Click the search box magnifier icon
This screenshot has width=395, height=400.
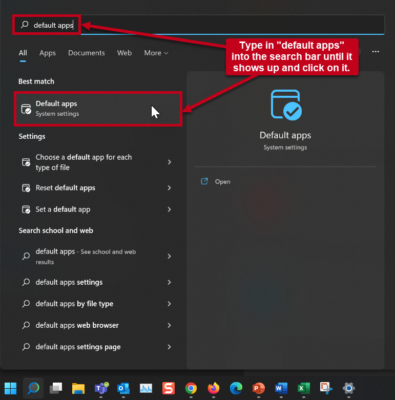click(x=25, y=25)
